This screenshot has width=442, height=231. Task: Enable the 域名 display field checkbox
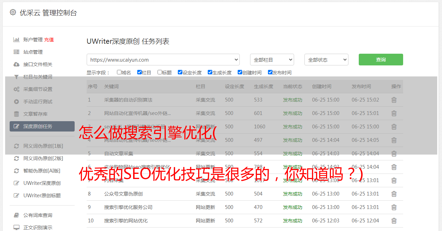click(119, 72)
